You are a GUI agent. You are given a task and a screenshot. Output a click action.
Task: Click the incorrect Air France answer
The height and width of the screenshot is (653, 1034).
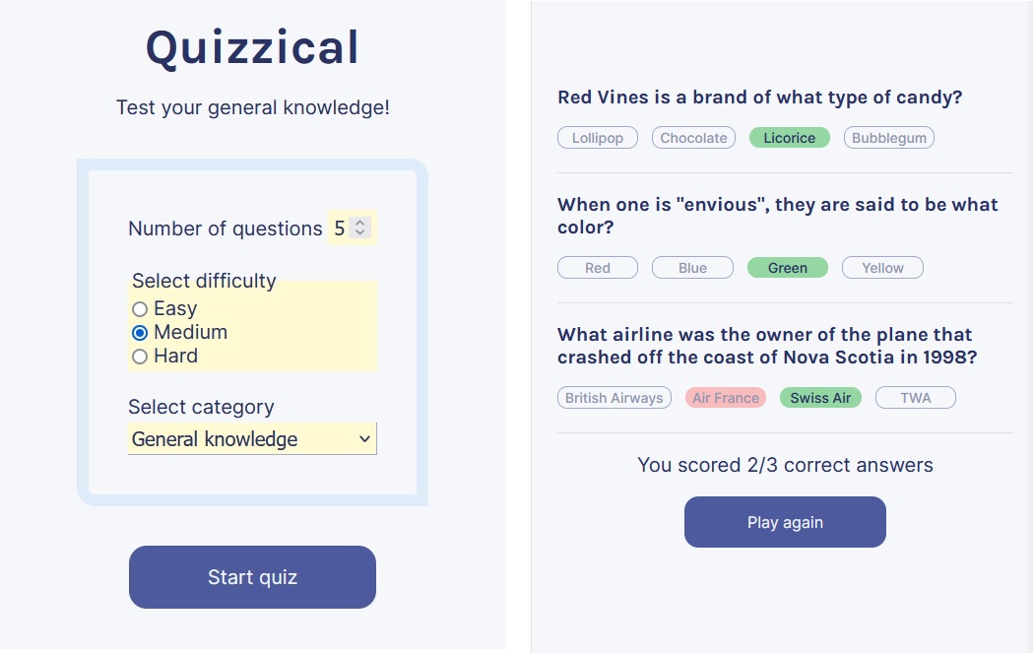point(725,397)
